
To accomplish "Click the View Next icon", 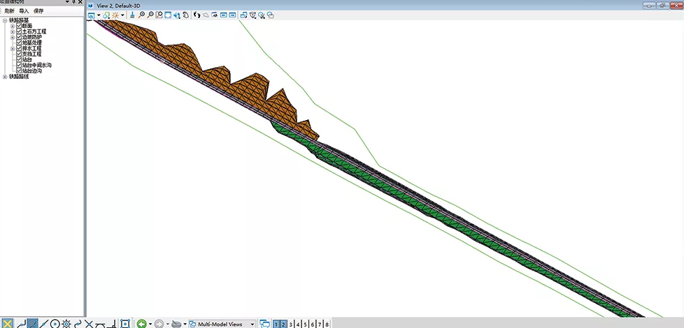I will 232,15.
